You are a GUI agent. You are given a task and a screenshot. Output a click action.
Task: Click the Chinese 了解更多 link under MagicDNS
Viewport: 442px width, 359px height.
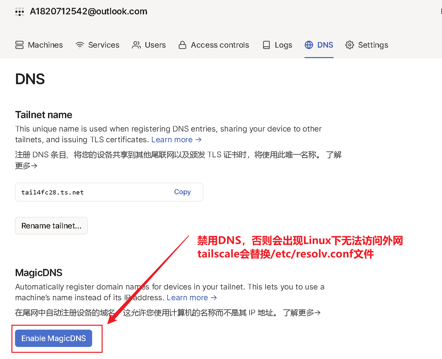(x=302, y=313)
